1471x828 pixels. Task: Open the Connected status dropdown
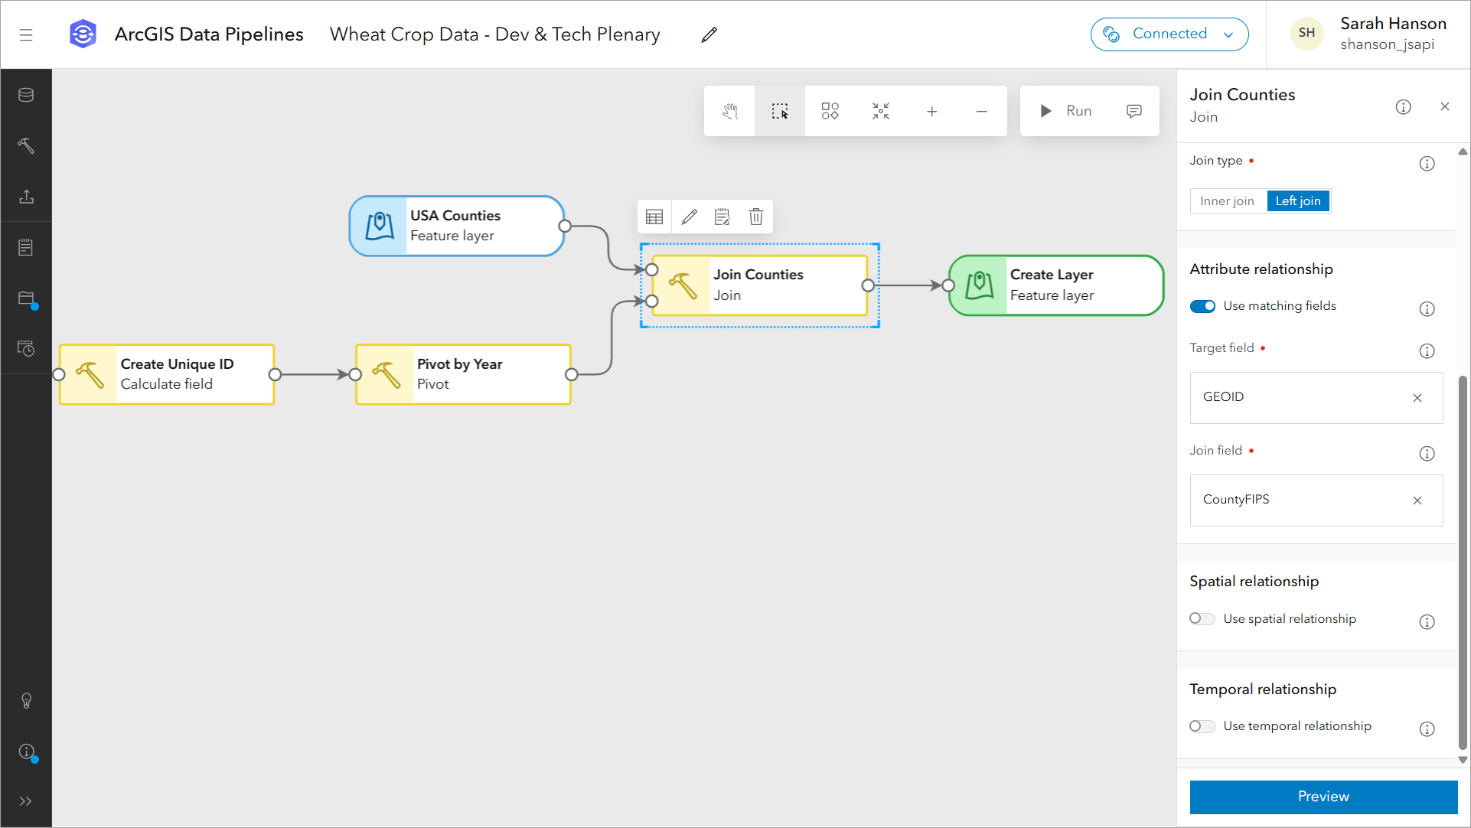[x=1230, y=34]
